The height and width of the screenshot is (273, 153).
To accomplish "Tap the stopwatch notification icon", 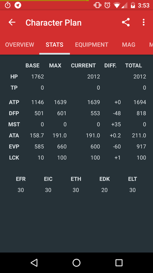I will tap(7, 5).
